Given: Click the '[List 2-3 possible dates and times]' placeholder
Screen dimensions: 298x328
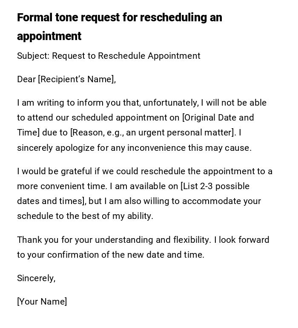Looking at the screenshot, I should click(215, 186).
